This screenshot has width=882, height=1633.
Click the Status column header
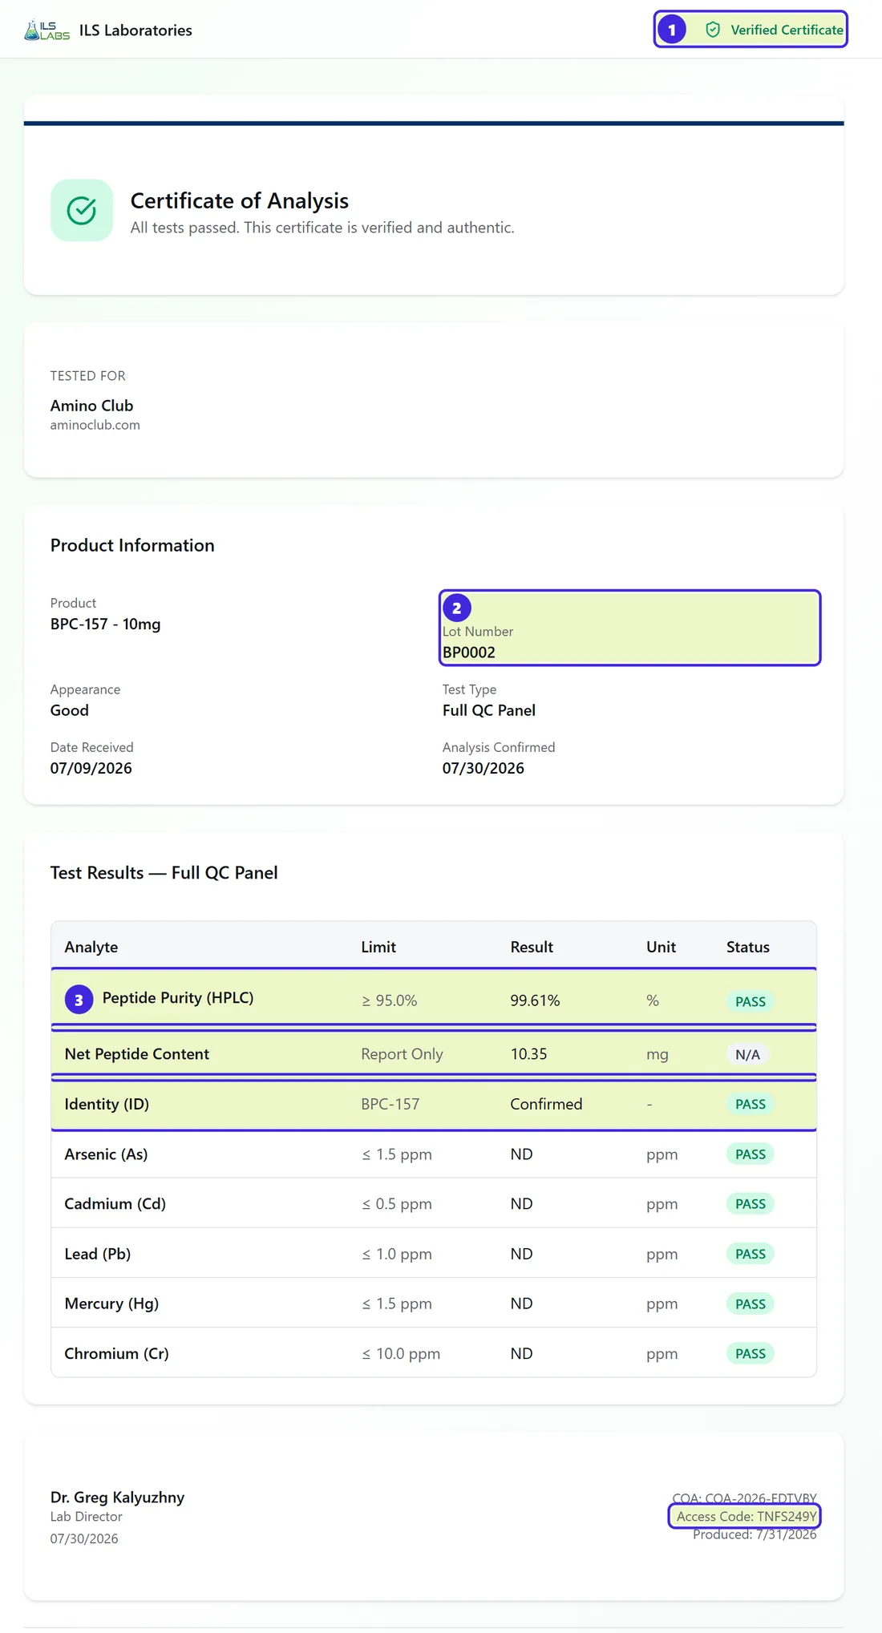tap(748, 947)
